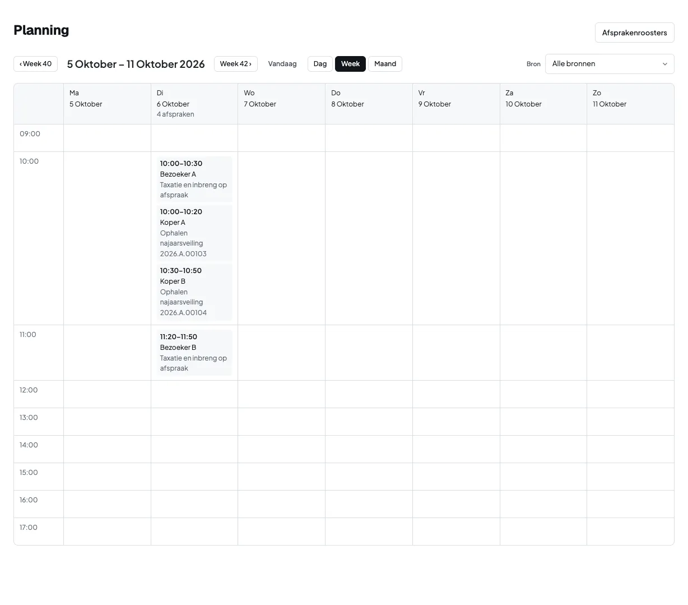Go to previous Week 40
This screenshot has height=605, width=688.
click(36, 64)
